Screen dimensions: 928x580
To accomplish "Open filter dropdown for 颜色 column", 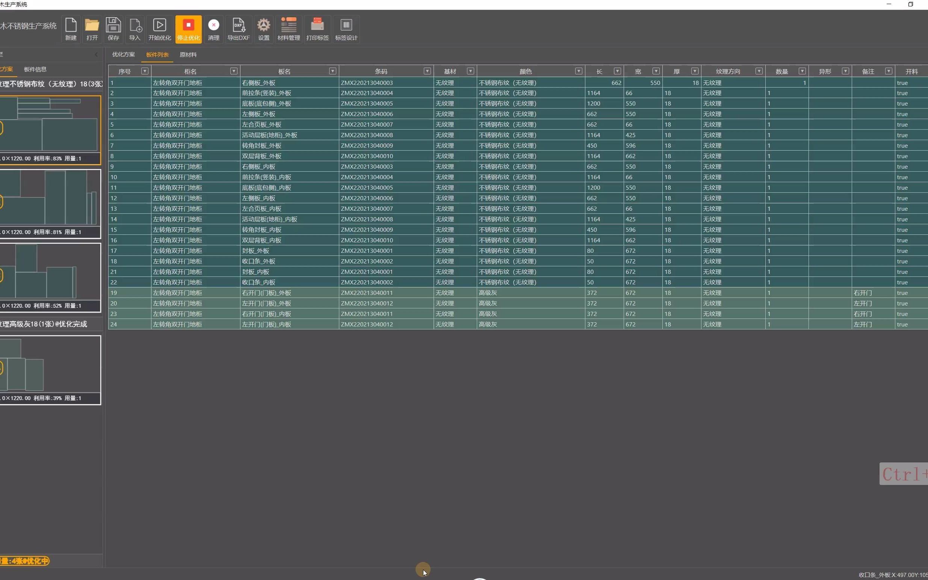I will pos(579,71).
